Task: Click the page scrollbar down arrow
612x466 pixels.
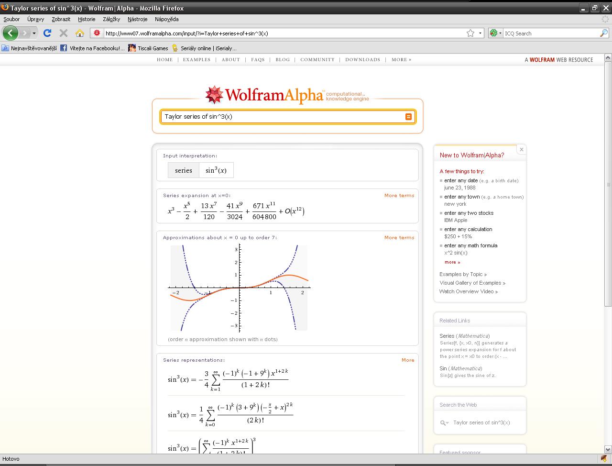Action: tap(608, 450)
